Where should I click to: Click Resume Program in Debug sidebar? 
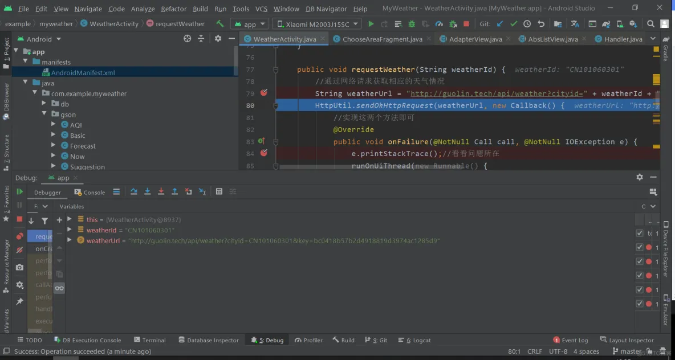[x=19, y=191]
